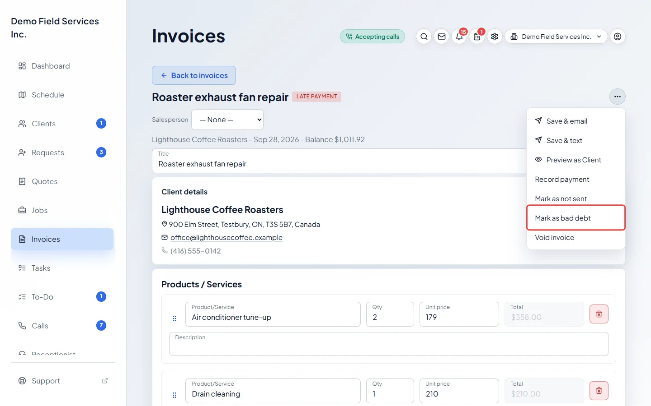Open the search icon in header
Screen dimensions: 651x406
pos(424,37)
